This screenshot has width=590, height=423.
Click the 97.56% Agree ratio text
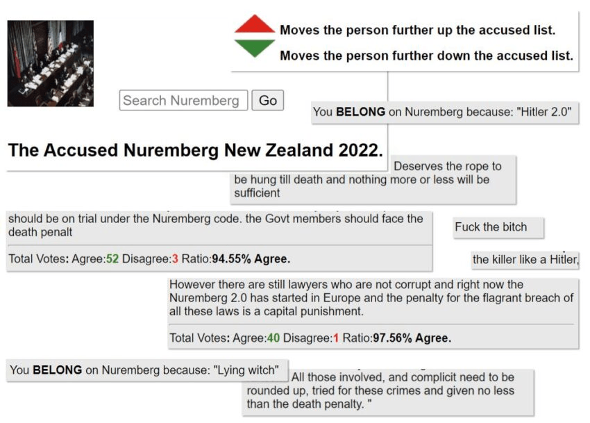412,338
